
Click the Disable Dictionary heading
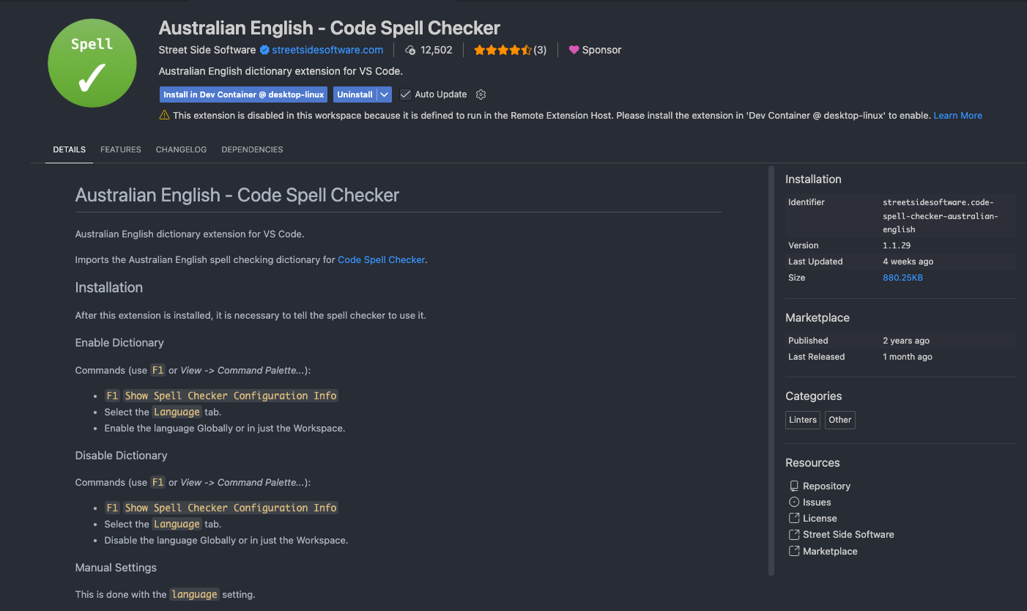point(121,456)
